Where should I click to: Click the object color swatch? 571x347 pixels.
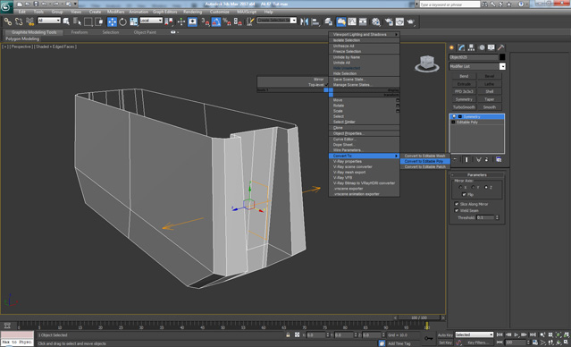point(502,57)
